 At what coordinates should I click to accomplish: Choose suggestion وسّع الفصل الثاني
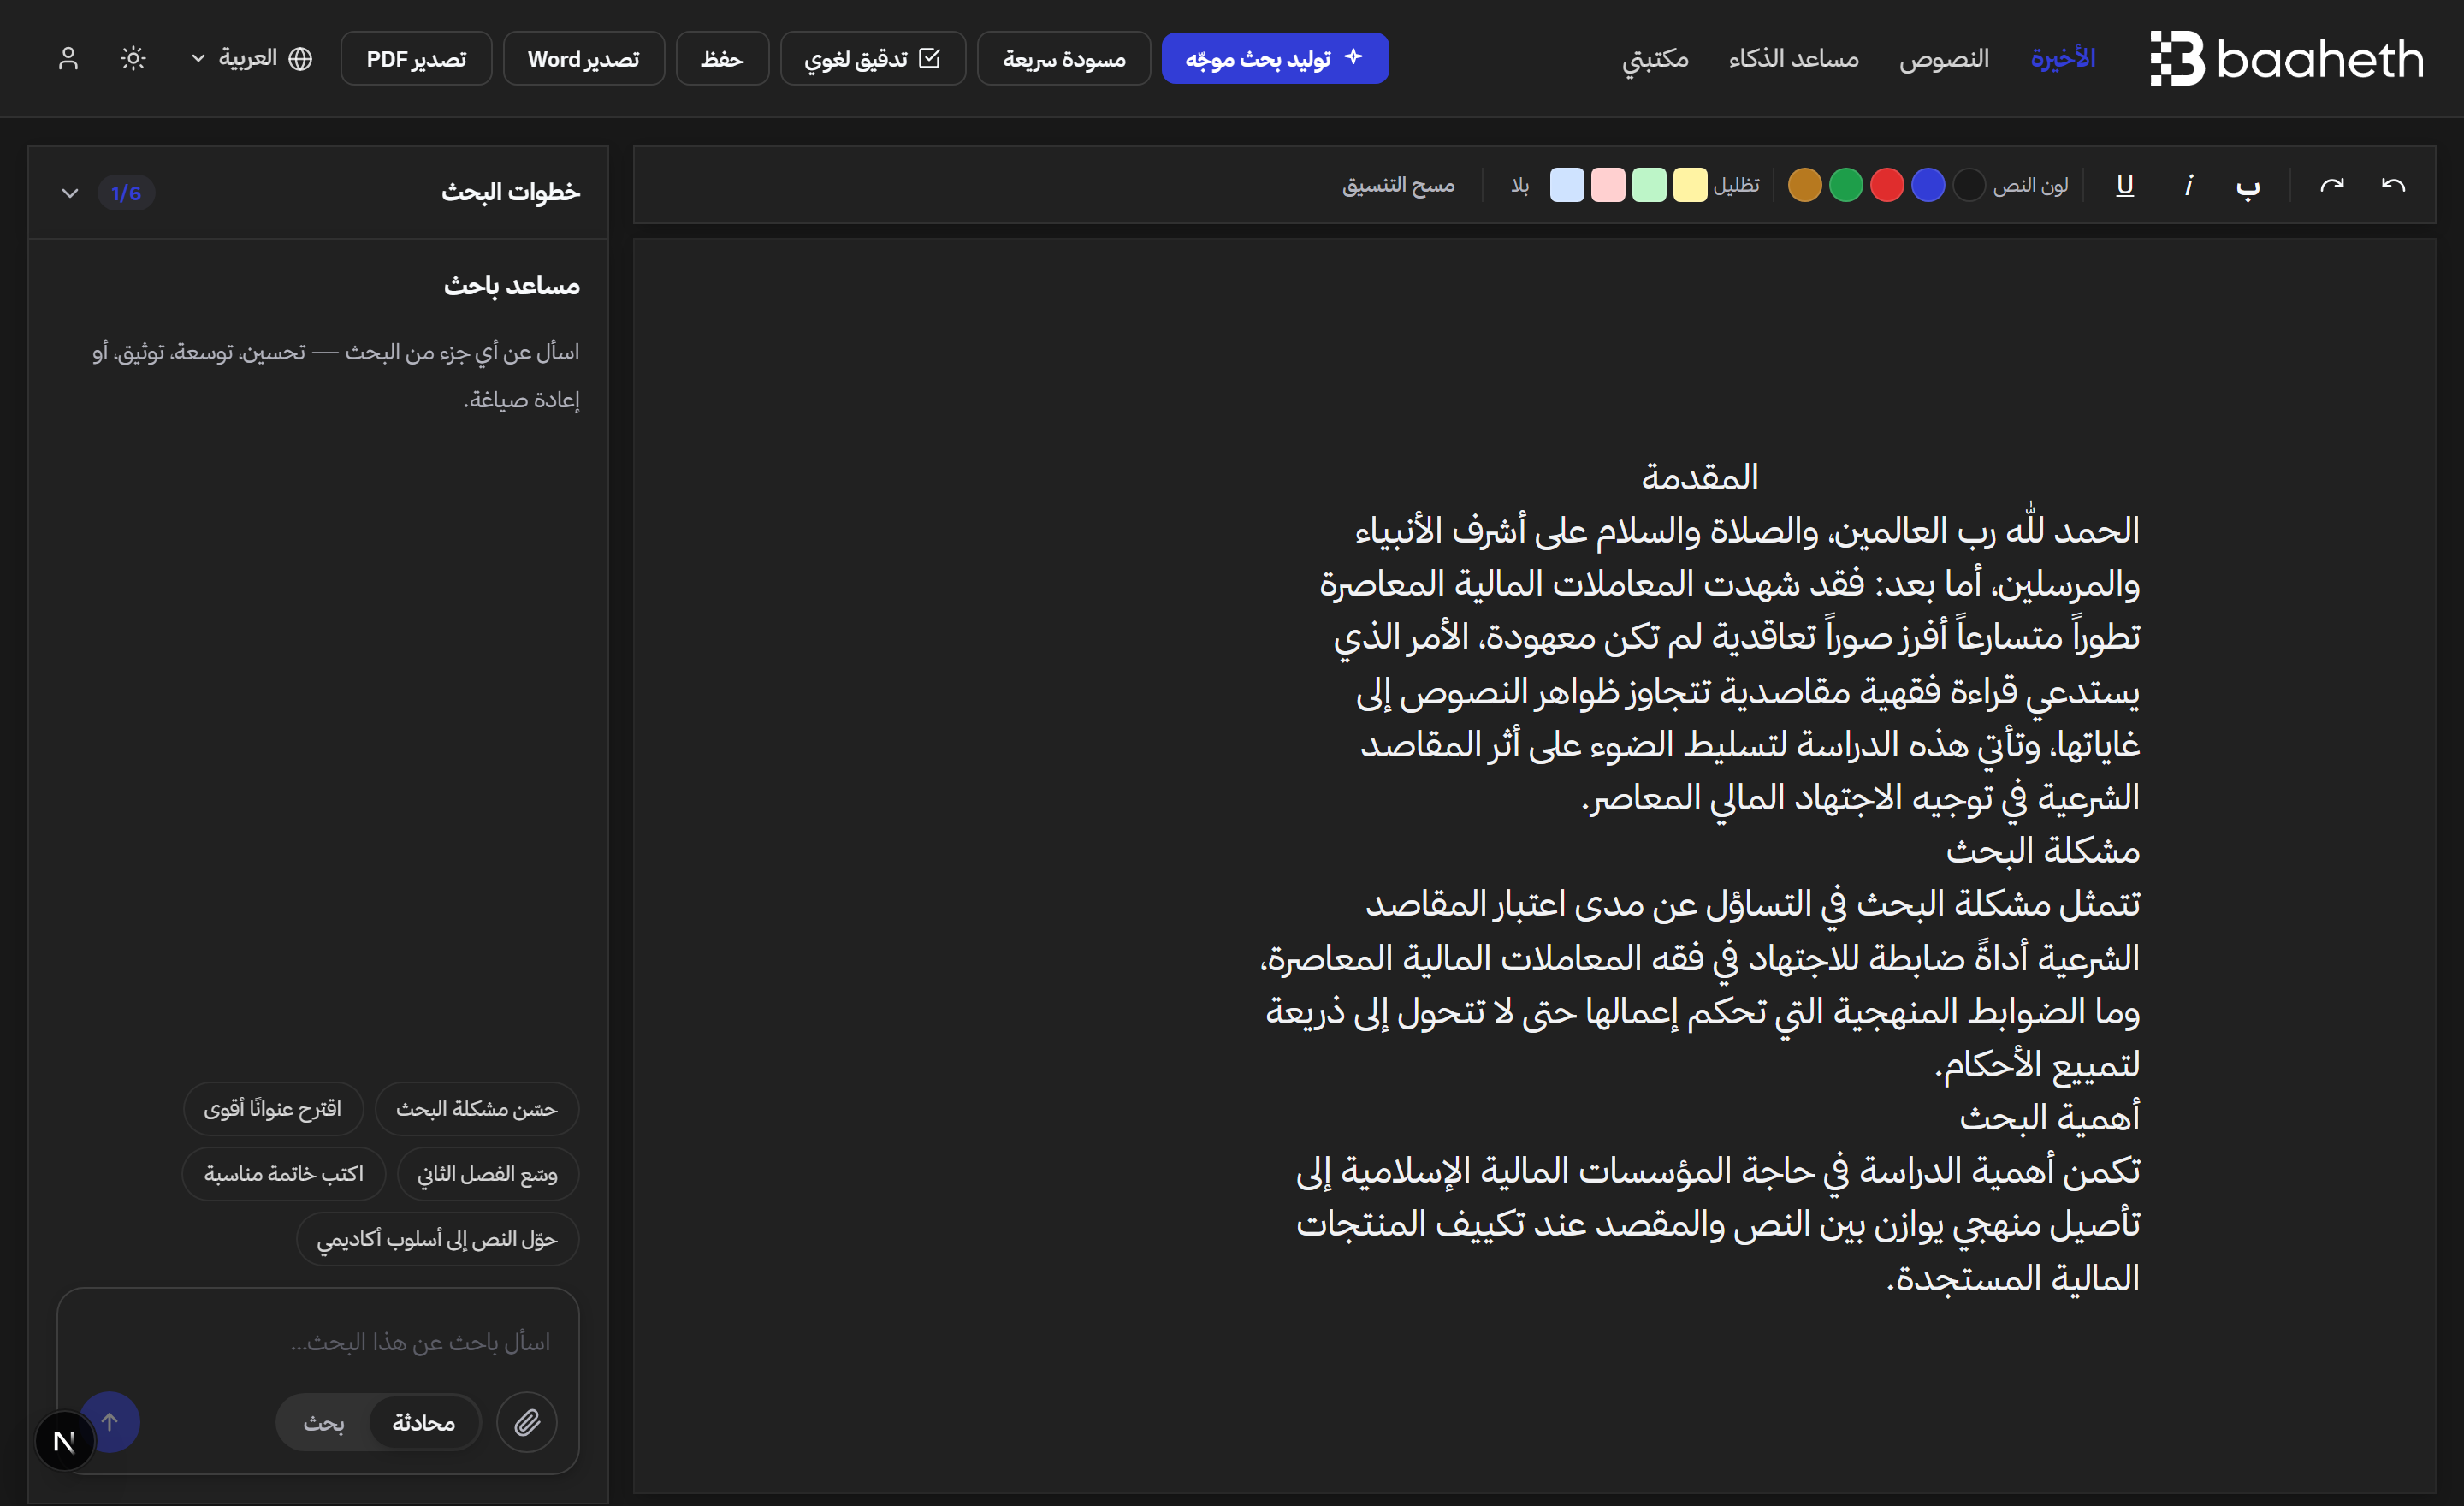coord(487,1173)
